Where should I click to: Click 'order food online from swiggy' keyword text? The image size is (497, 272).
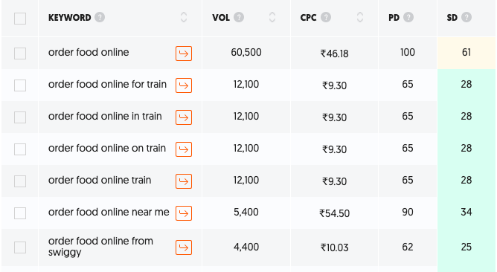[x=100, y=246]
